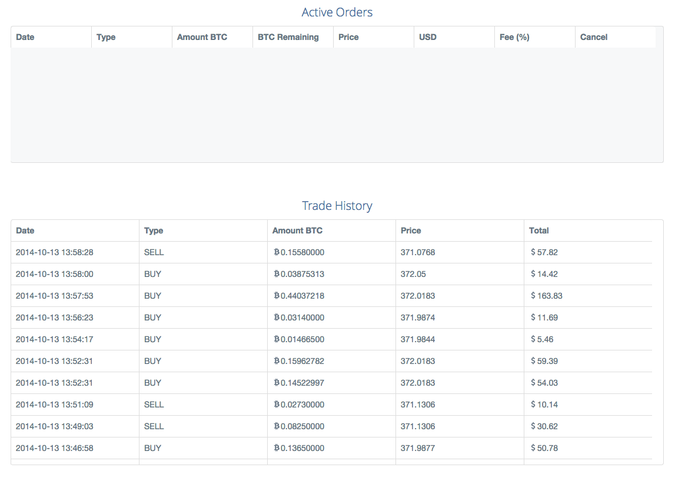Select price 372.0183 in the $59.39 row
The image size is (675, 481).
(x=418, y=361)
